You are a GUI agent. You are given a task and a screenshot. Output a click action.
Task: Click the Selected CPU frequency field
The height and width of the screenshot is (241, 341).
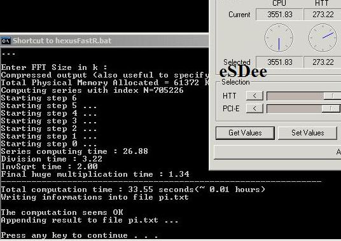pyautogui.click(x=279, y=62)
